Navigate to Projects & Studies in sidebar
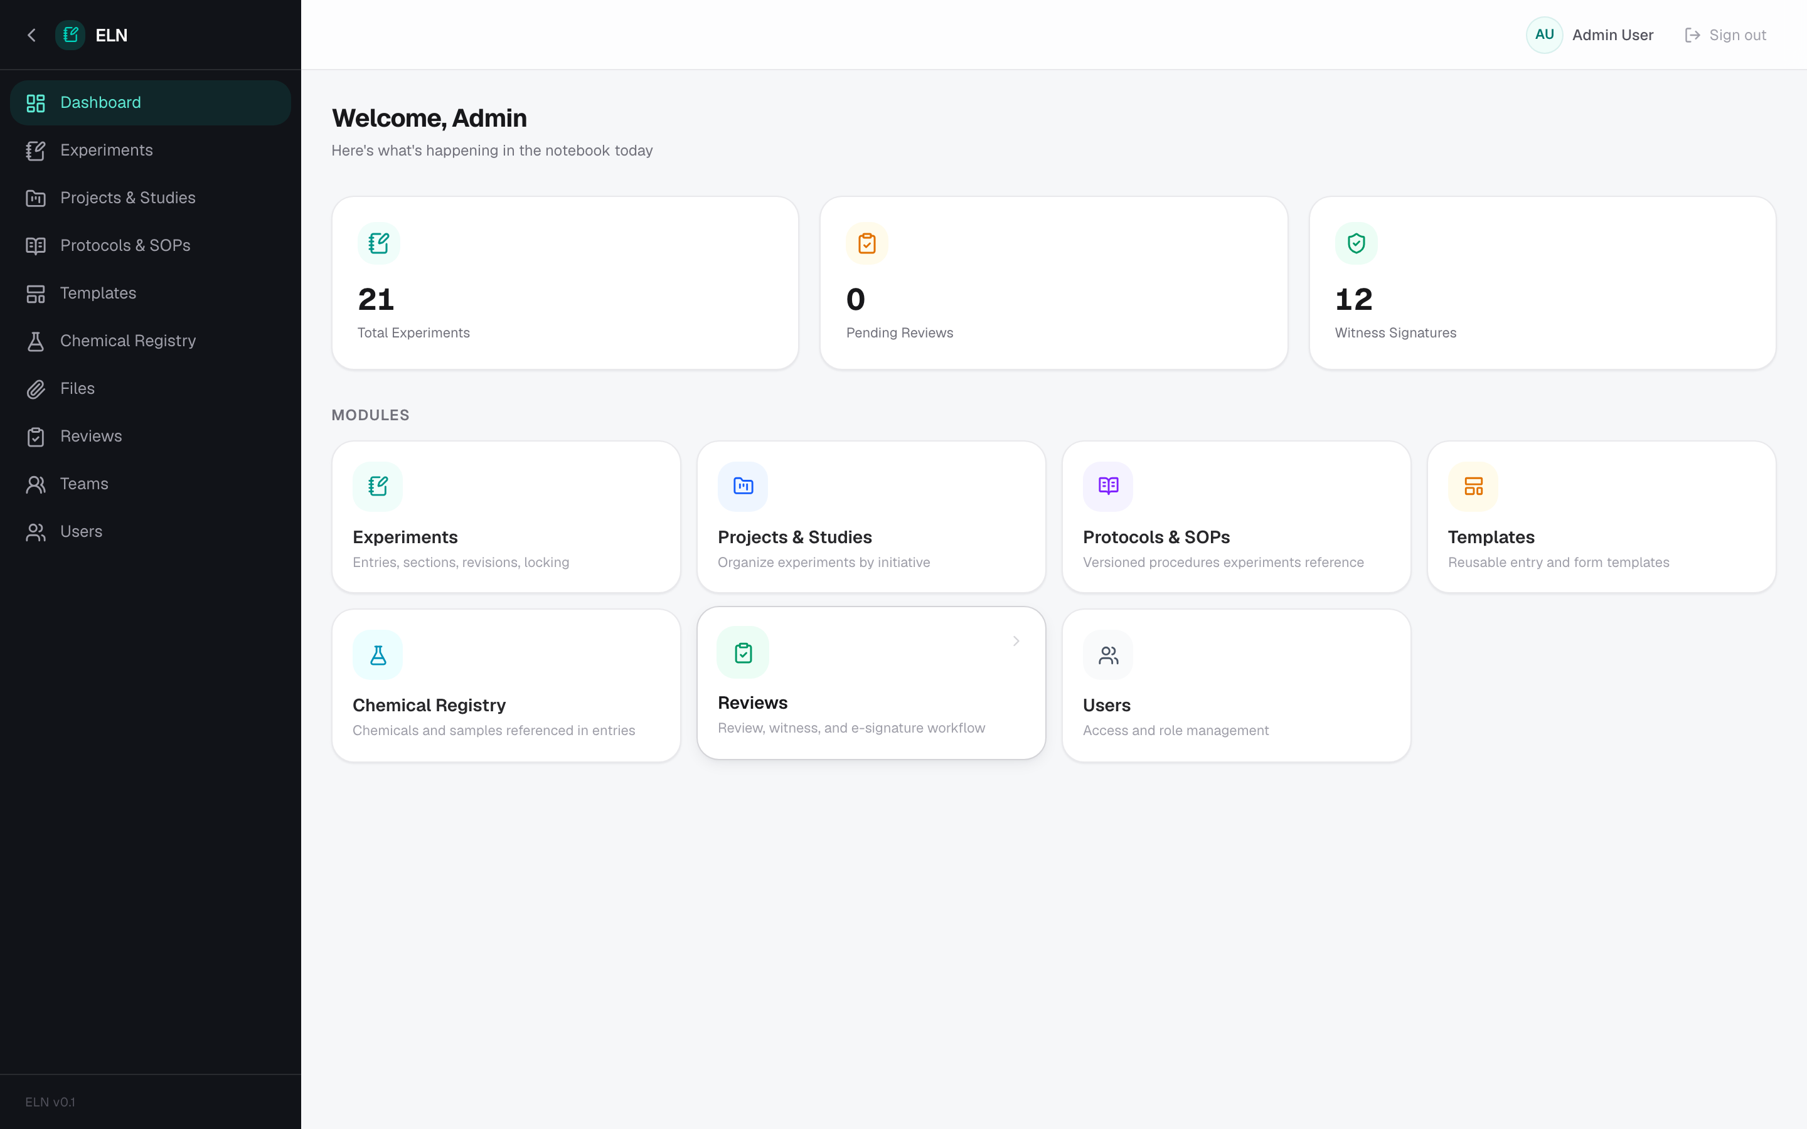Image resolution: width=1807 pixels, height=1129 pixels. tap(150, 199)
